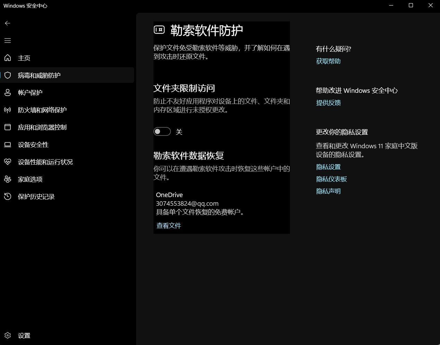Open 提供反馈
Viewport: 440px width, 345px height.
coord(328,103)
